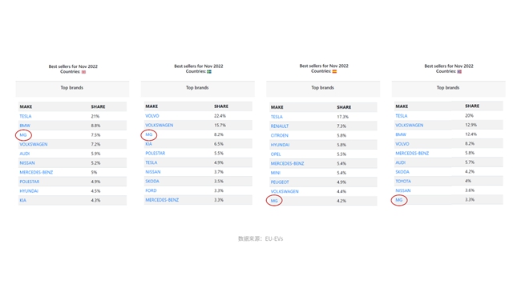Click the RENAULT brand link
The width and height of the screenshot is (521, 292).
[280, 126]
